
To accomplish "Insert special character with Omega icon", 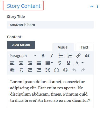I will click(57, 70).
